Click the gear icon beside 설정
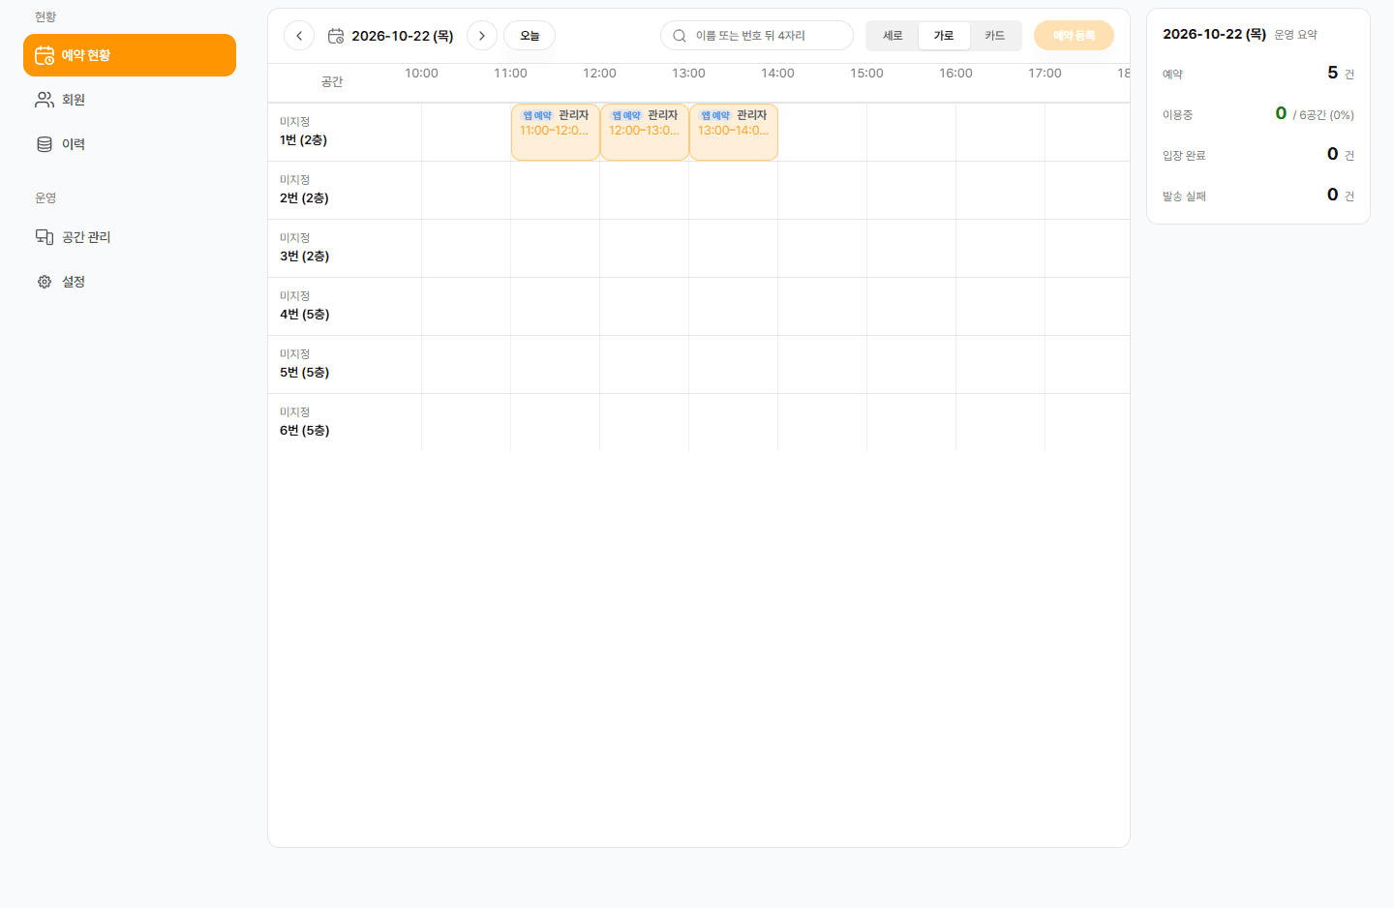This screenshot has height=908, width=1394. point(45,282)
